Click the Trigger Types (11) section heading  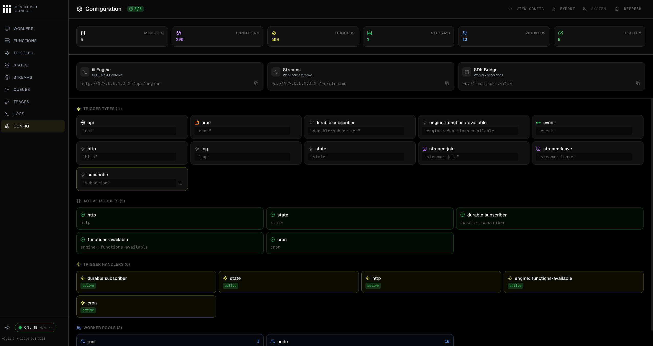pos(102,109)
